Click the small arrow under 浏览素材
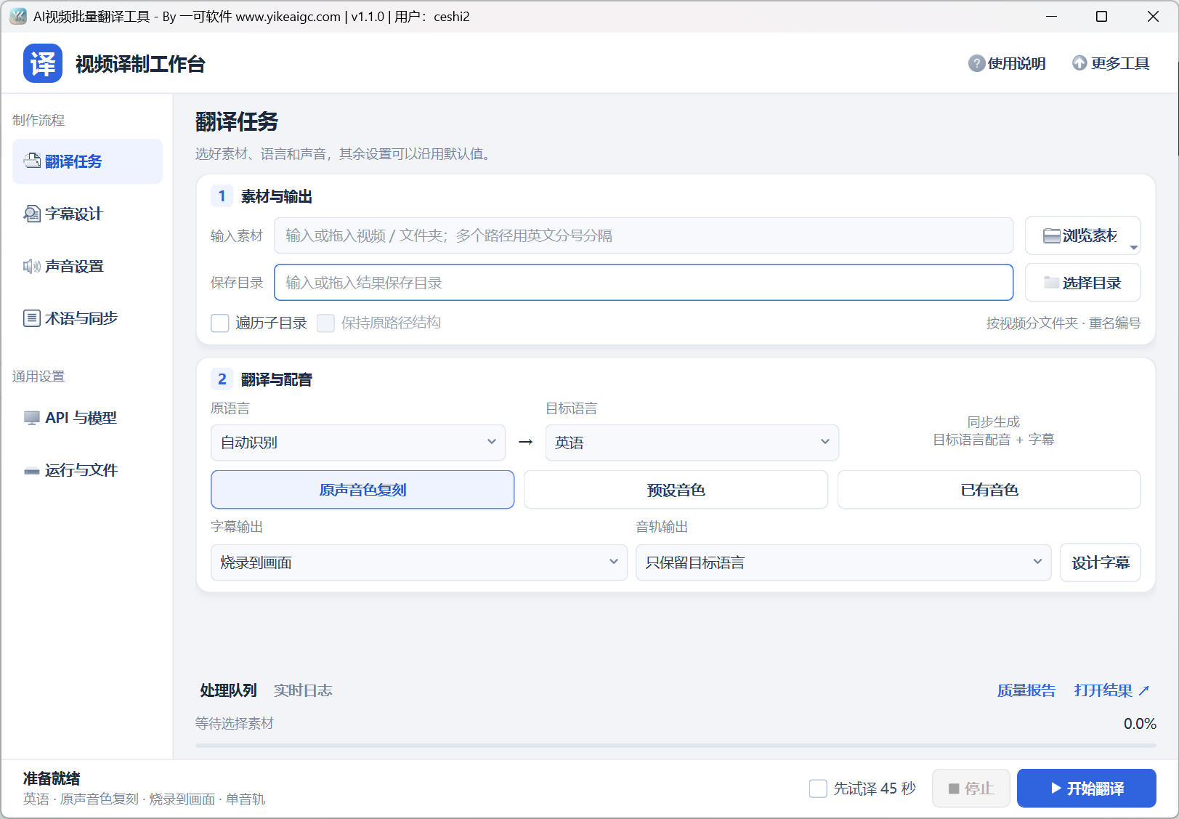The height and width of the screenshot is (819, 1179). pyautogui.click(x=1133, y=248)
